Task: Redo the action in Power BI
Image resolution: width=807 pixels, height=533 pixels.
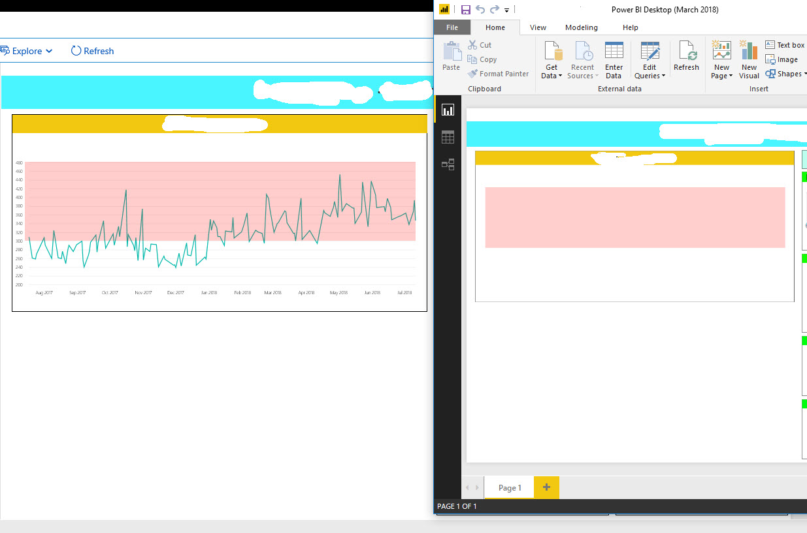Action: [495, 9]
